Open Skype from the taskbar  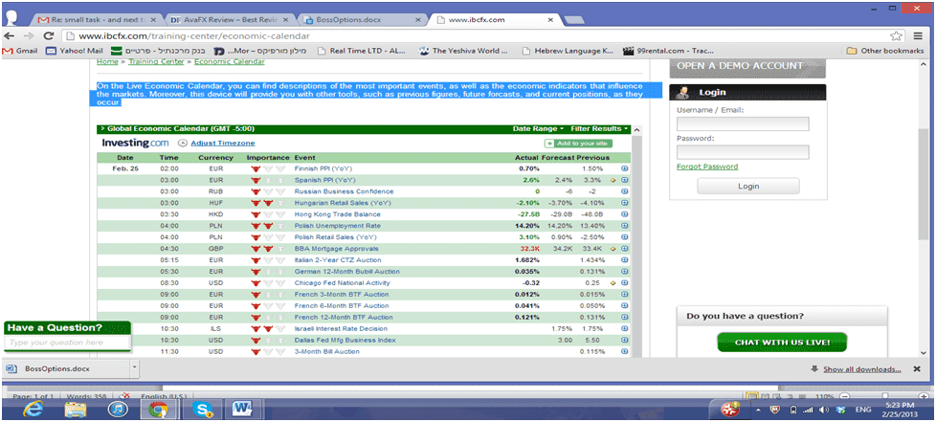[203, 409]
